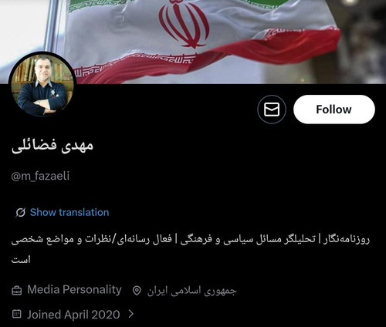Click the first line of the Persian bio

tap(191, 239)
